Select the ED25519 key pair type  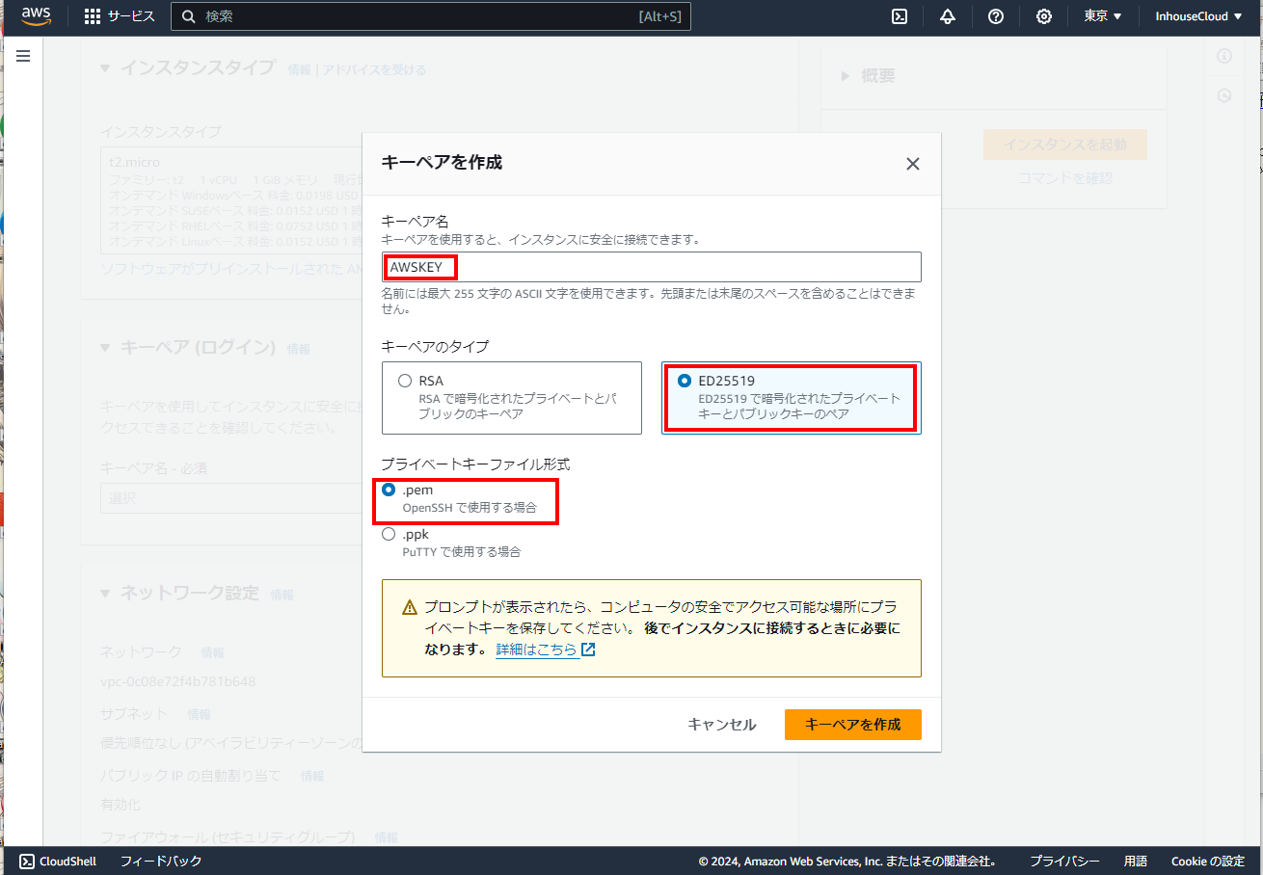click(x=685, y=381)
